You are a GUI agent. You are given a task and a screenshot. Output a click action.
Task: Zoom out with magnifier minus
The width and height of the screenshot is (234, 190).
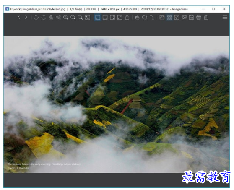73,17
